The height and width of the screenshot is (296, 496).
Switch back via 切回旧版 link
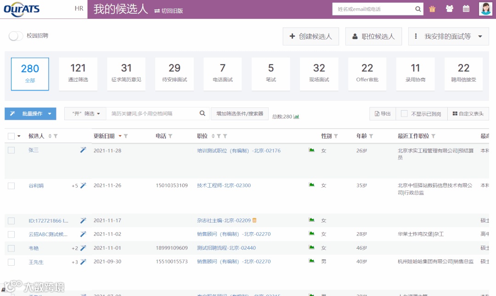click(169, 11)
